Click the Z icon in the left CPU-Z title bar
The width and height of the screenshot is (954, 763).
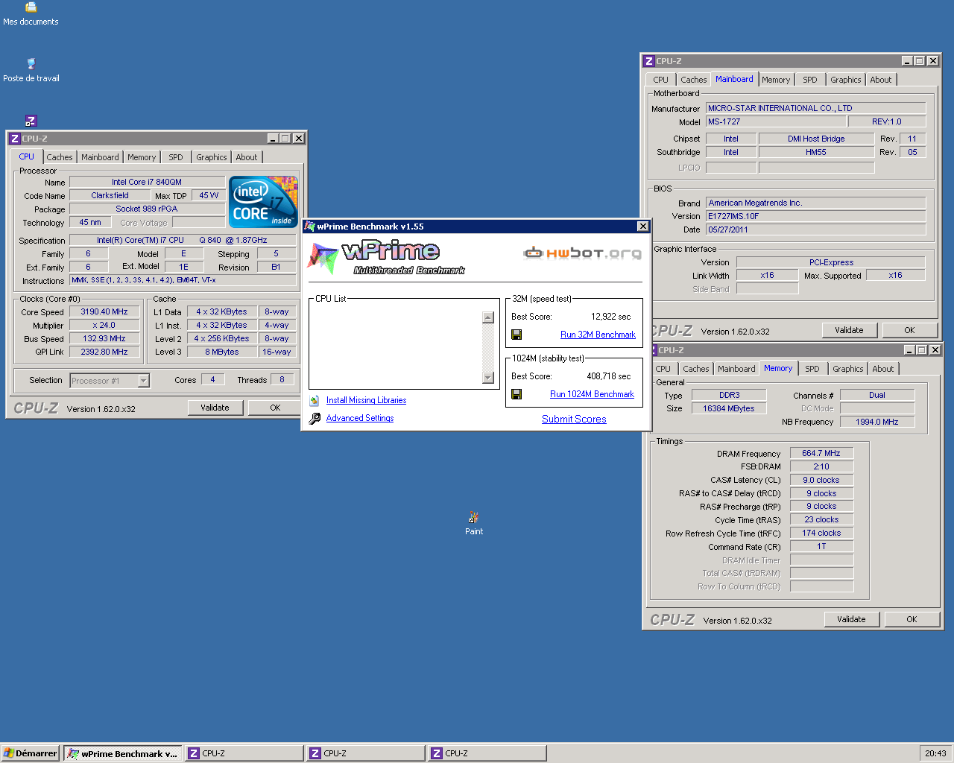(15, 139)
